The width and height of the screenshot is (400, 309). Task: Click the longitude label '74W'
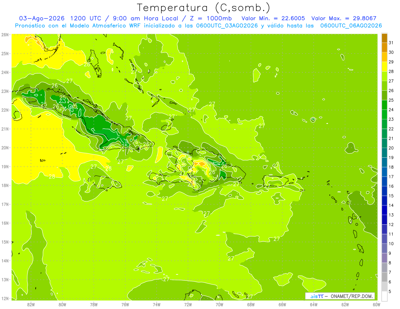(x=157, y=304)
